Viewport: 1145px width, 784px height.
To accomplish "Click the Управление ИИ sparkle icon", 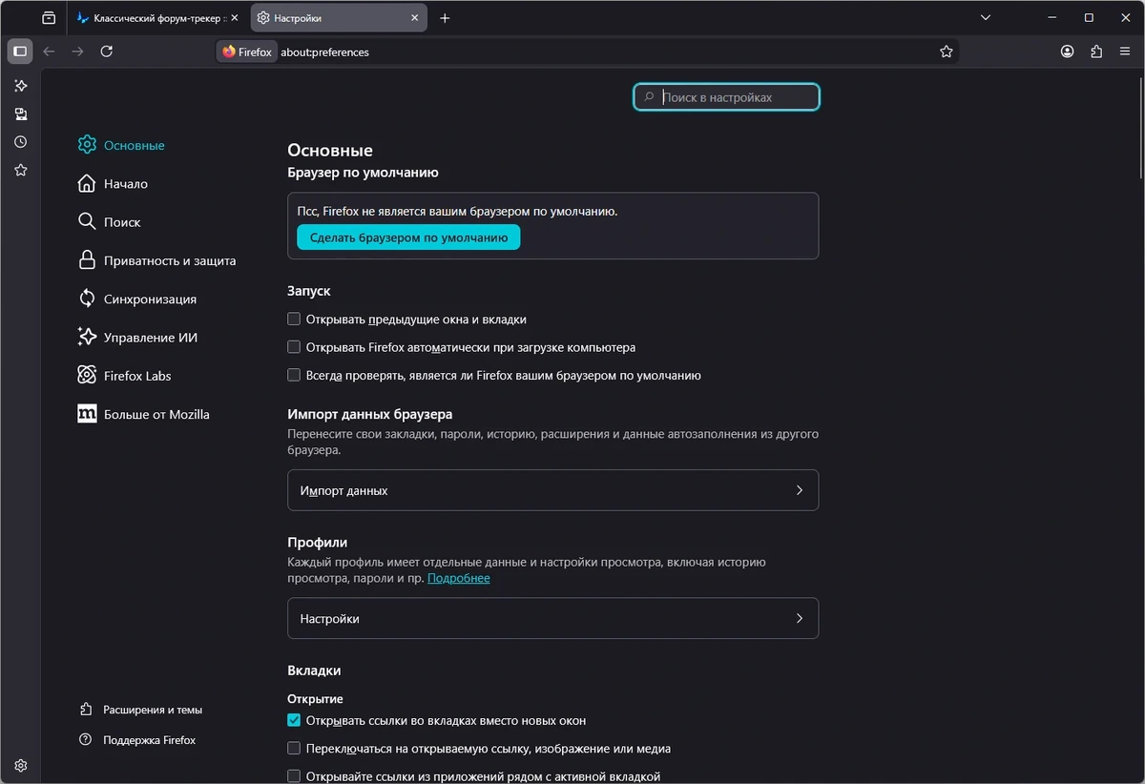I will point(87,337).
